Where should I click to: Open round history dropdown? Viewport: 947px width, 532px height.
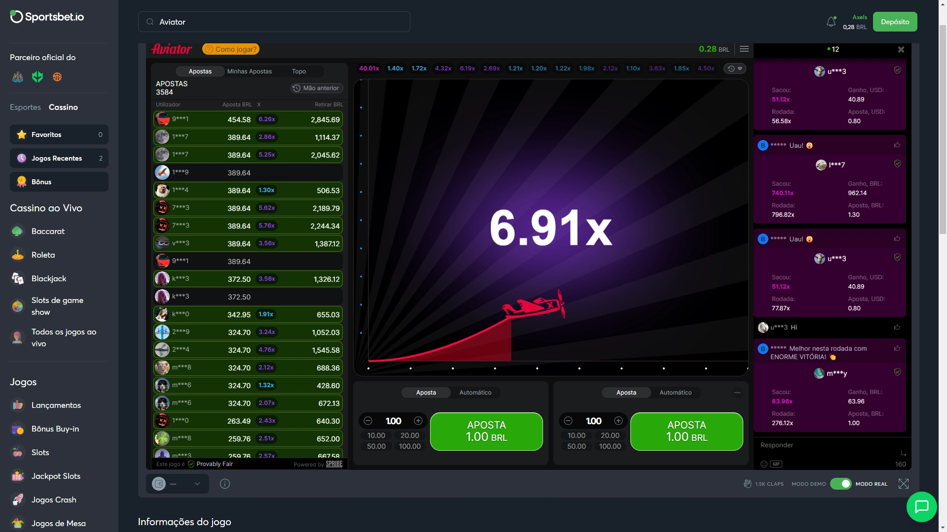click(x=735, y=68)
